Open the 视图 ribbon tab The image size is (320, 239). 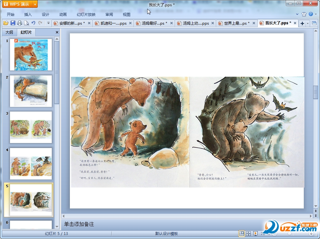tap(127, 14)
